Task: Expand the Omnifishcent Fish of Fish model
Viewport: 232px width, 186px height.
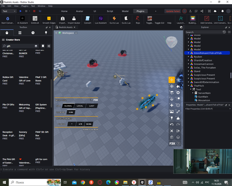Action: pyautogui.click(x=188, y=53)
